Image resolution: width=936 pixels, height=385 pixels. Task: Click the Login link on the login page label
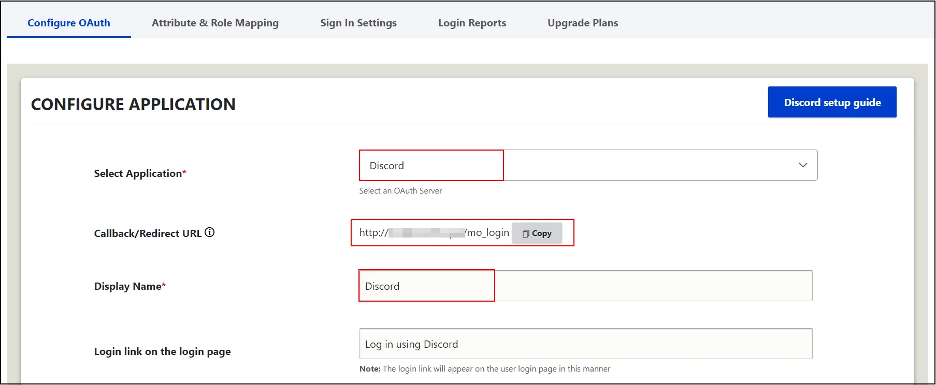(x=162, y=351)
